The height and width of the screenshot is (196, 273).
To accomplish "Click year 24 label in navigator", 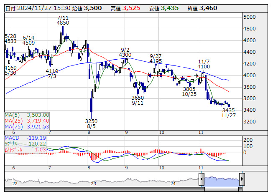I will click(x=173, y=183).
